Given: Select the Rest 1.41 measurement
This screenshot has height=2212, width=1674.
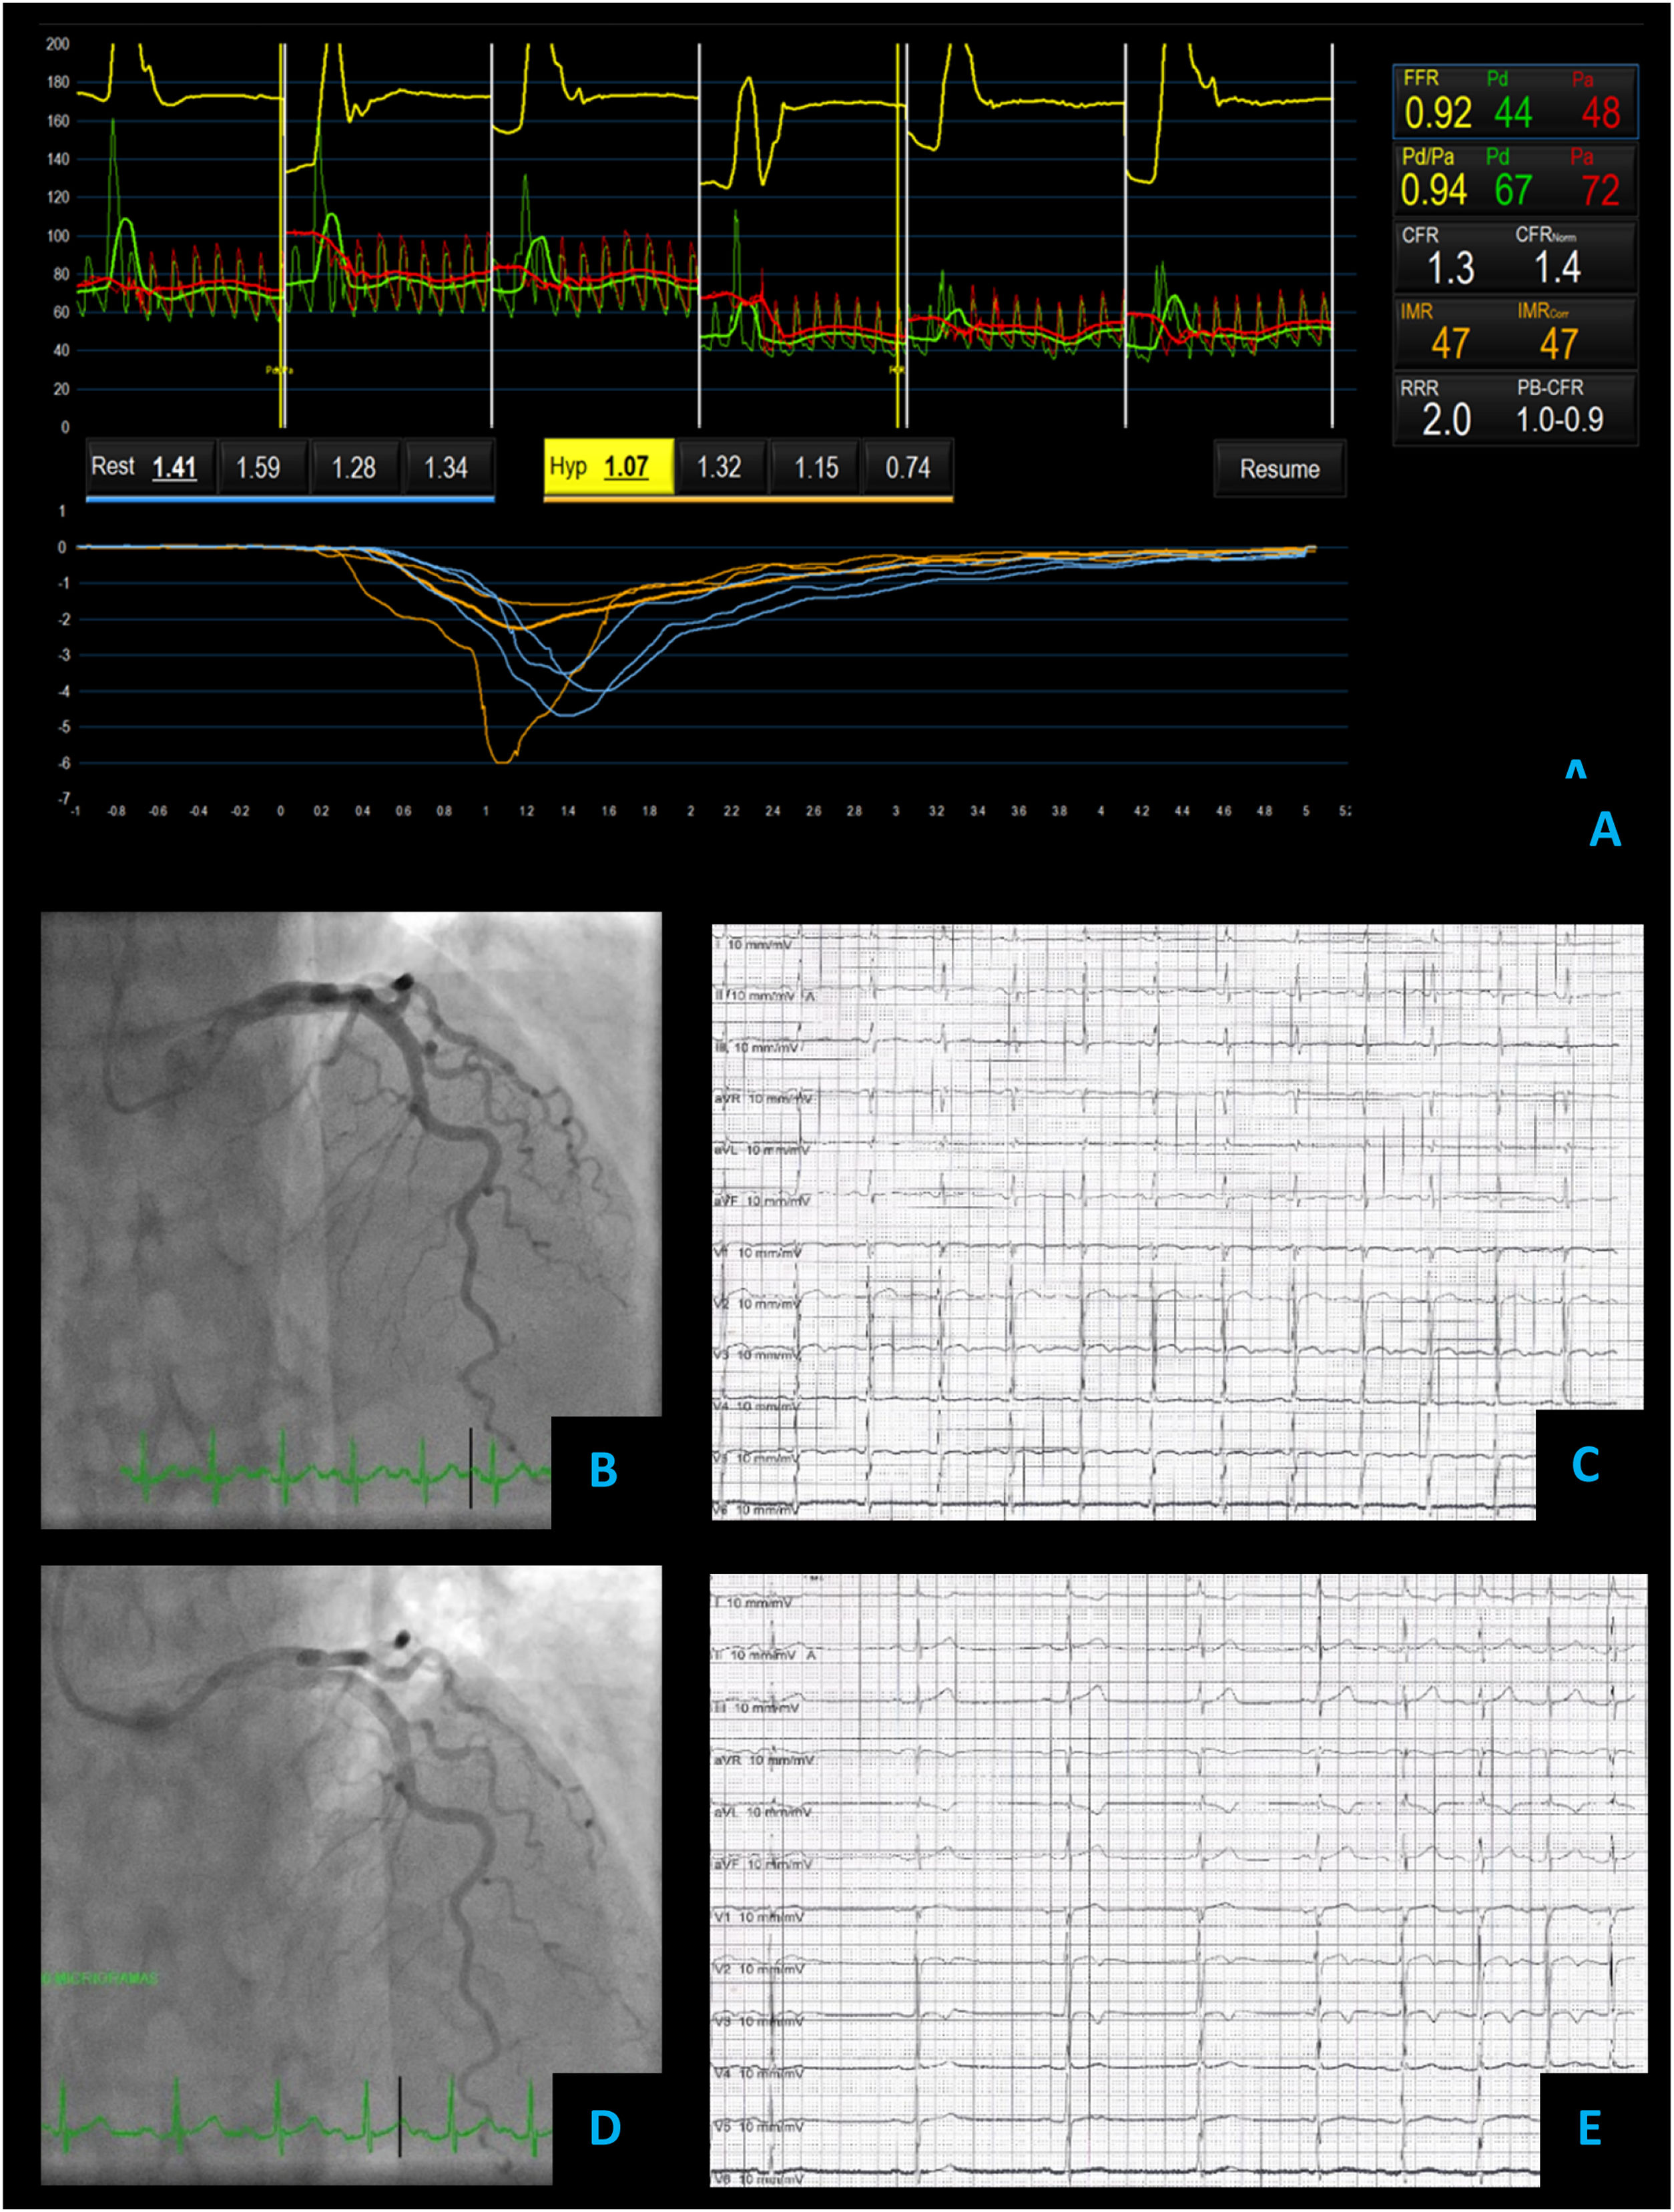Looking at the screenshot, I should coord(150,467).
